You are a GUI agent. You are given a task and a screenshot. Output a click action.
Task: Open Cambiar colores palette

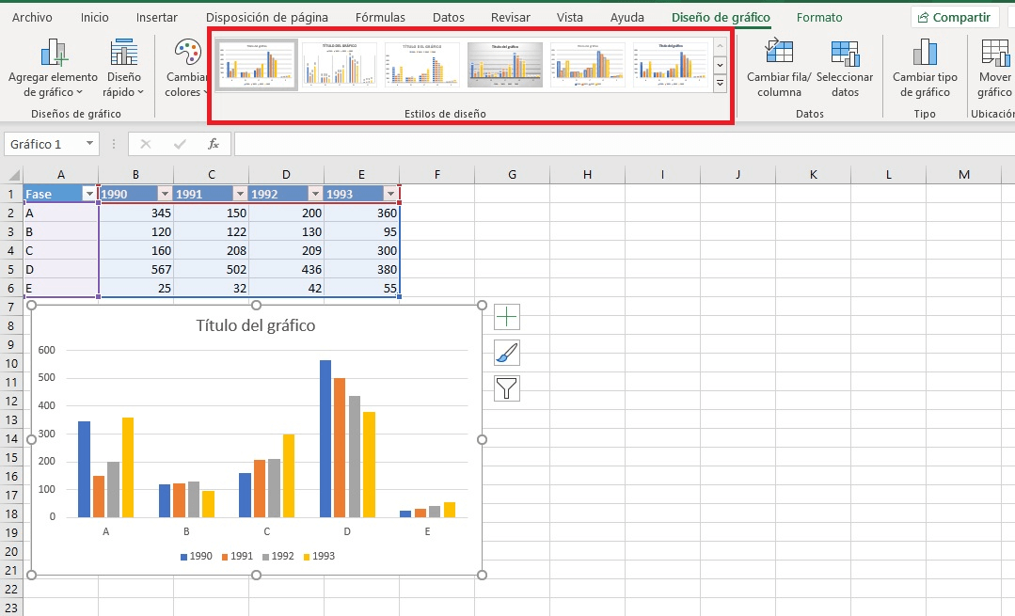coord(187,69)
